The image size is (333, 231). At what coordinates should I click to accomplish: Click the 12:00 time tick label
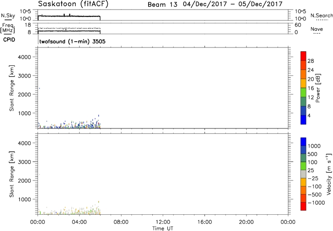click(x=163, y=222)
